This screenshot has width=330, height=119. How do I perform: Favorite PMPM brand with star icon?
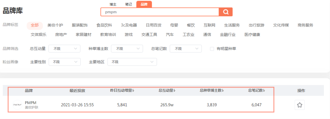point(299,105)
